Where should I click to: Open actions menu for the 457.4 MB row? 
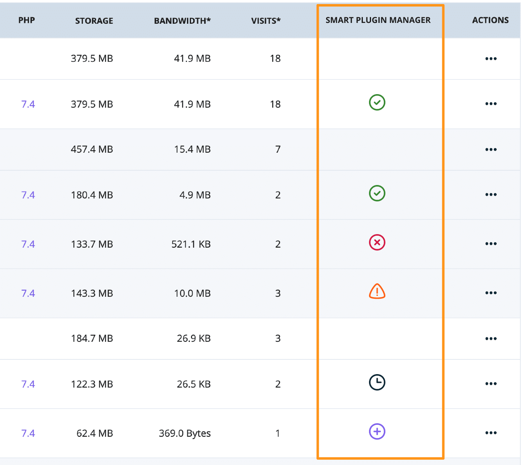[x=491, y=149]
